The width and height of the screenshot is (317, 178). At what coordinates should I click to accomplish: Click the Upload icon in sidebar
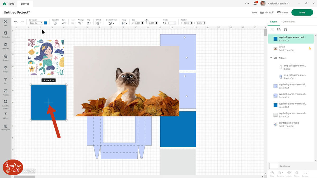tap(6, 115)
